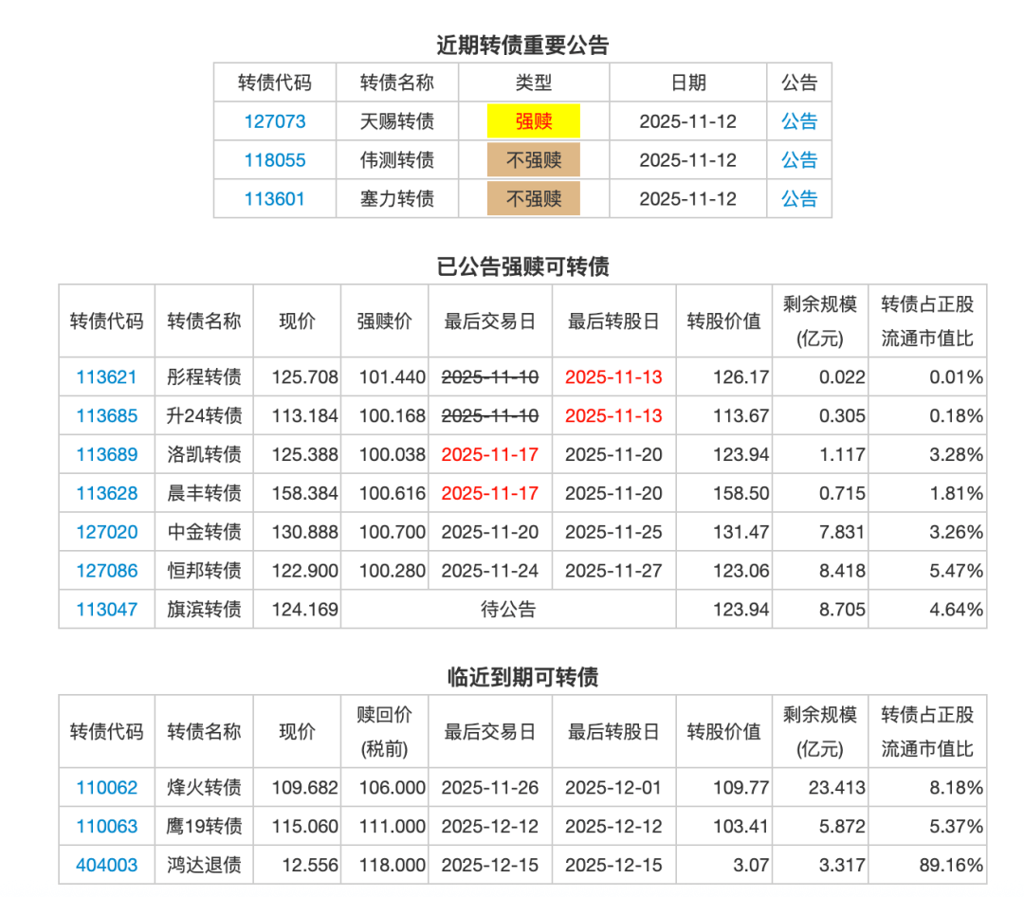Open bond code 404003 for 鸿达退债

coord(106,866)
